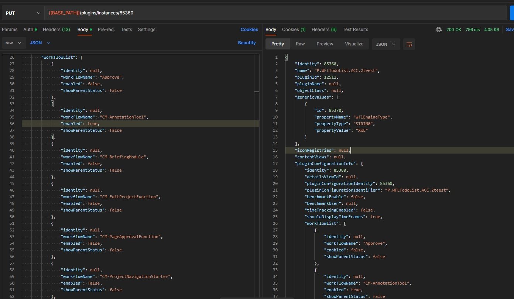Screen dimensions: 514x299
Task: Go to the Pre-req. tab
Action: 106,30
